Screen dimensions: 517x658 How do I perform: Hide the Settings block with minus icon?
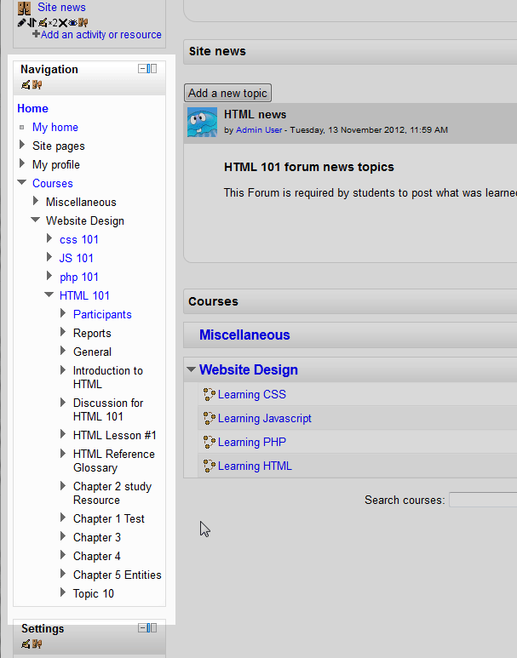click(142, 628)
